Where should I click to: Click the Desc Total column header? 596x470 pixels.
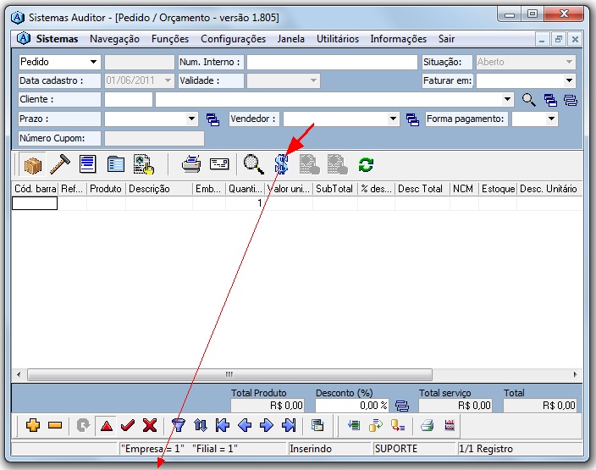click(422, 189)
